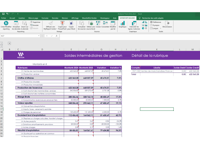Switch to the Révision tab
The image size is (200, 144).
pyautogui.click(x=65, y=18)
